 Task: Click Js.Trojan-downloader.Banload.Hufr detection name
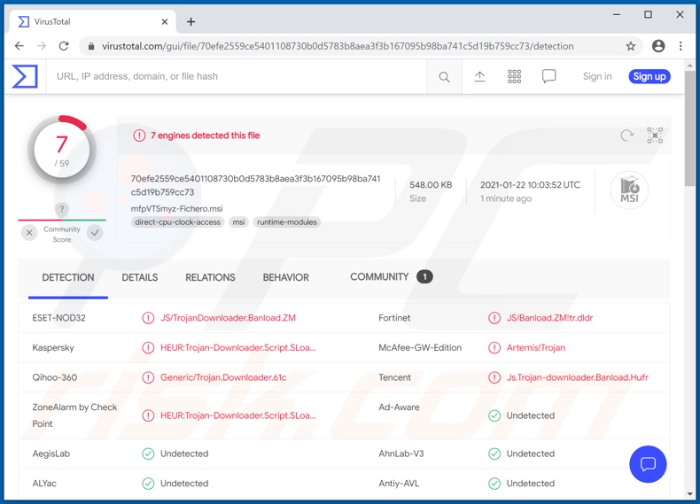577,377
